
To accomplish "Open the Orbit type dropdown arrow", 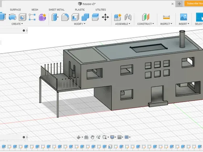I will click(82, 137).
